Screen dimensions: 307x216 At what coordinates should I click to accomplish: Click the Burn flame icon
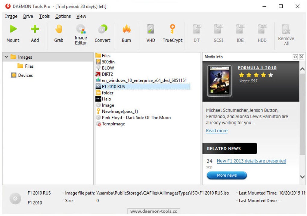126,29
